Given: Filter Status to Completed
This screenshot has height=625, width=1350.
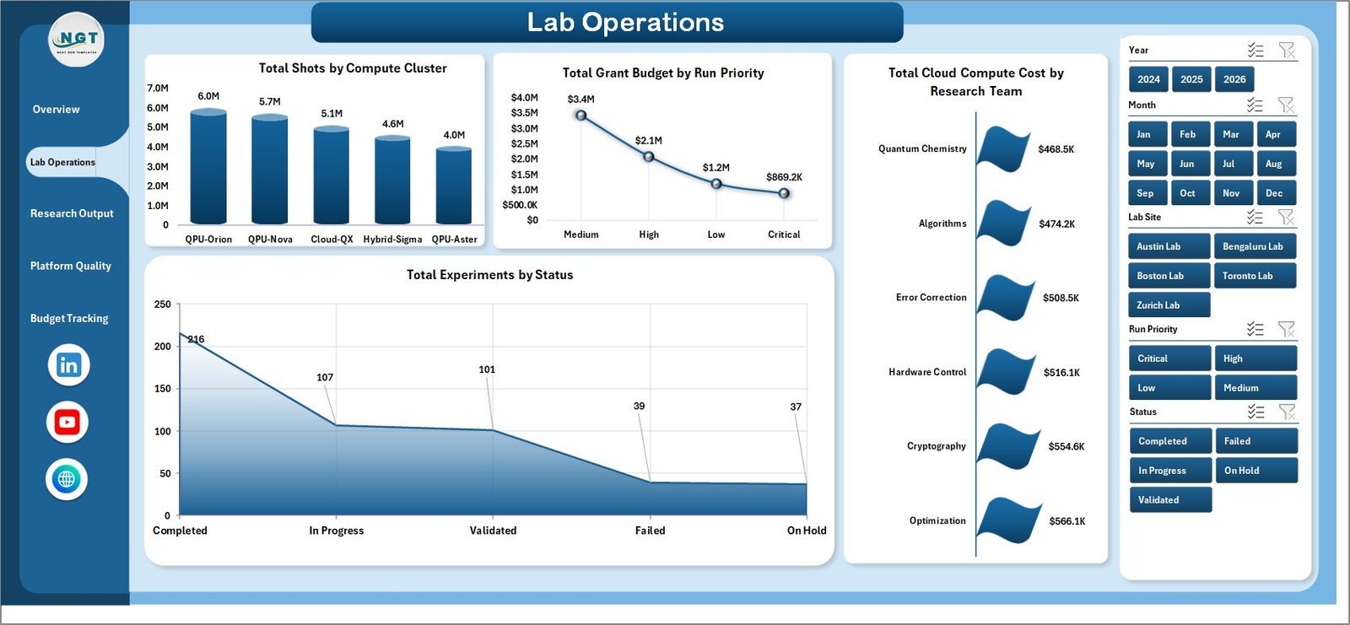Looking at the screenshot, I should tap(1170, 441).
